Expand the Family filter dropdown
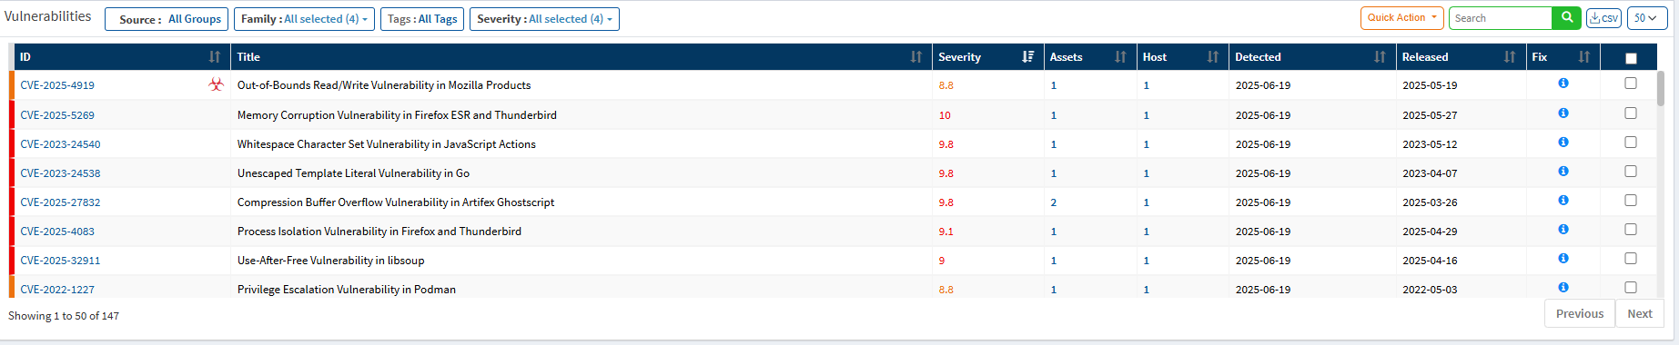The width and height of the screenshot is (1679, 345). click(304, 18)
